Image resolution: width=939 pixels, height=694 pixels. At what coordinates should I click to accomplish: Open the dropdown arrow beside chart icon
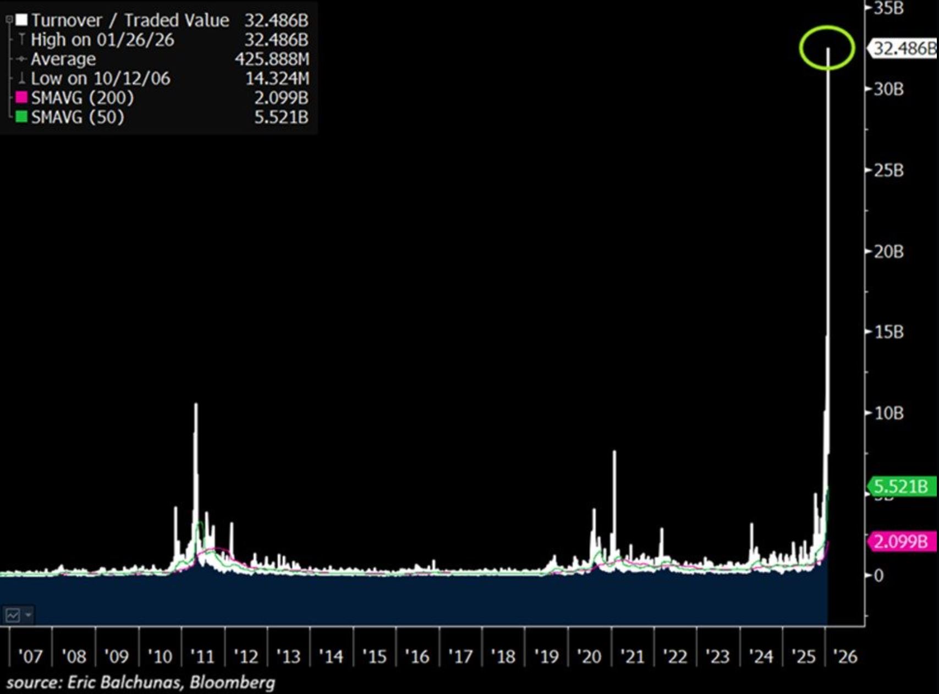(x=28, y=614)
